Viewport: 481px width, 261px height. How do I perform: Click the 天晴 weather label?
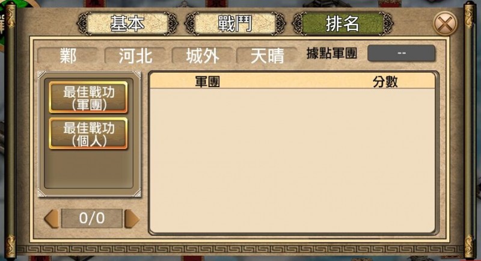pos(267,56)
